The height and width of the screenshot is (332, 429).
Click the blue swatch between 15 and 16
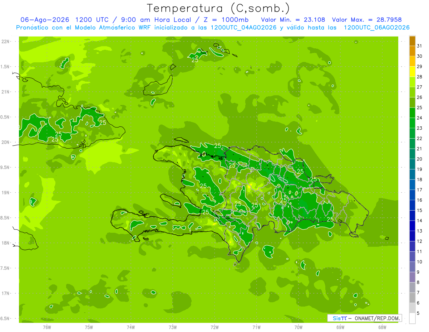tap(412, 205)
